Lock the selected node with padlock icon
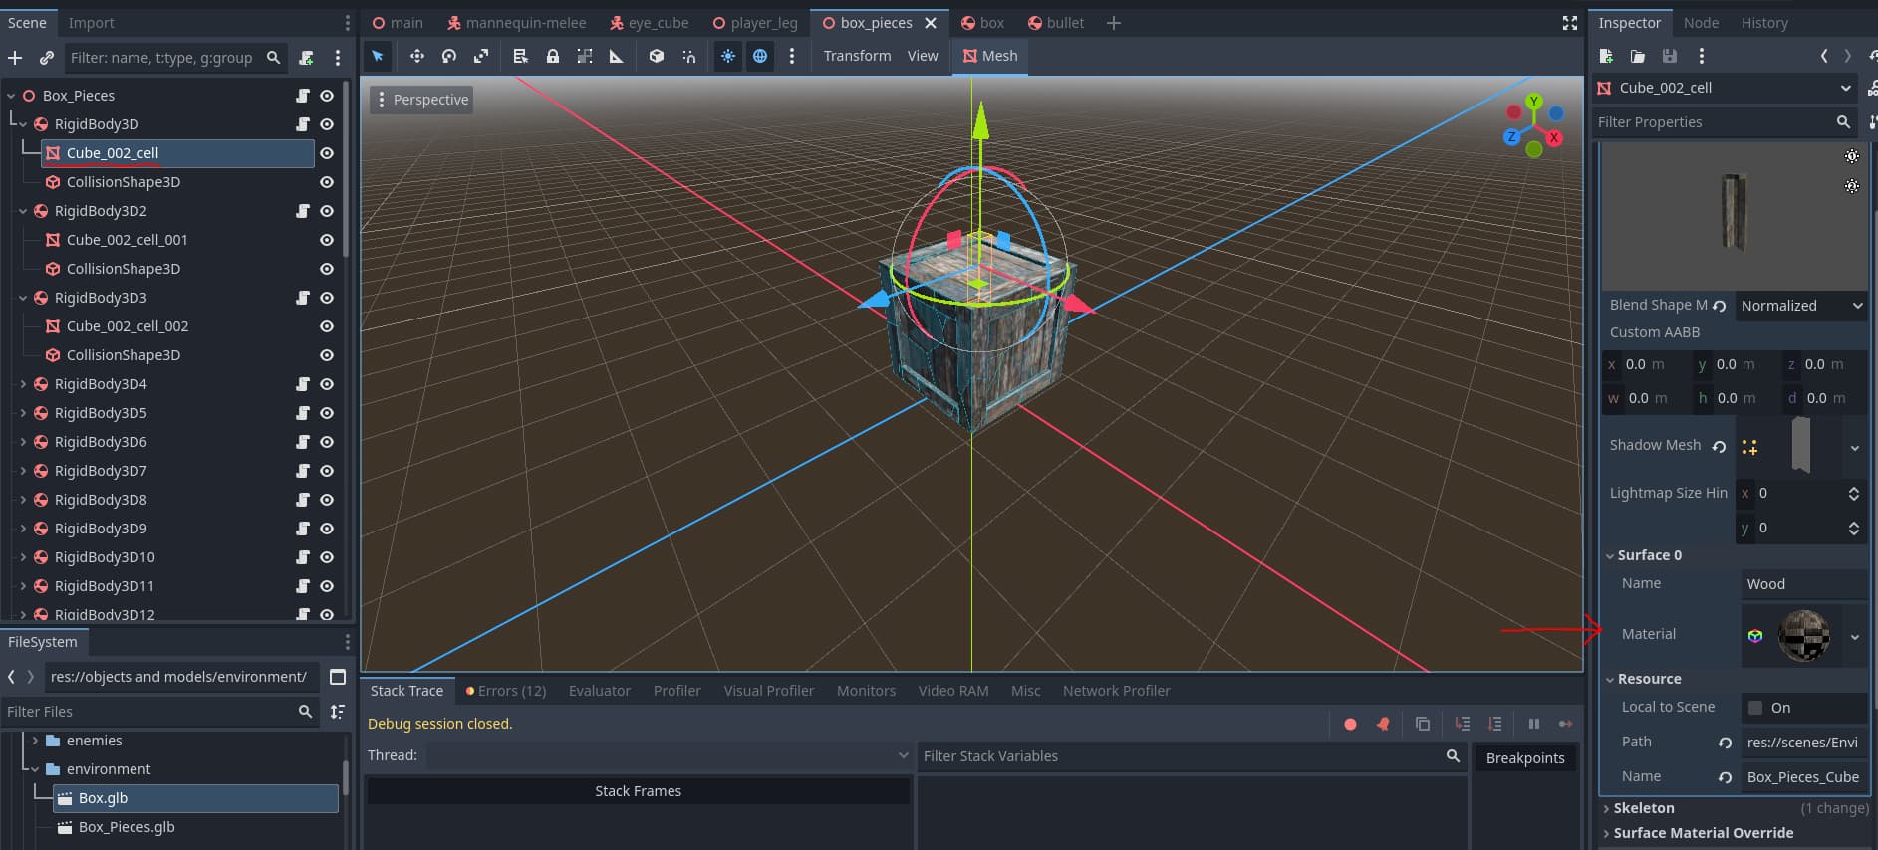This screenshot has width=1878, height=850. (x=552, y=56)
